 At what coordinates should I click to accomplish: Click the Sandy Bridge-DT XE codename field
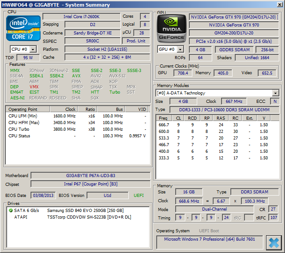click(x=93, y=33)
